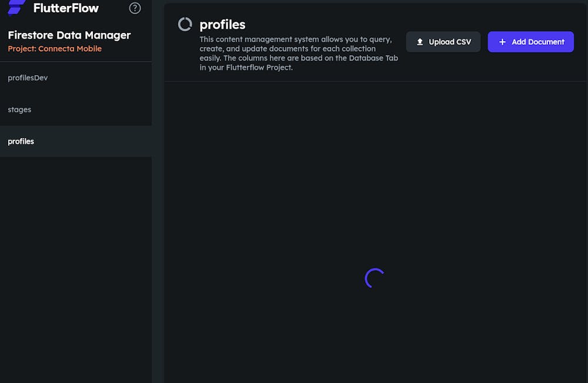The image size is (588, 383).
Task: Click the divider line under the project name
Action: click(76, 62)
